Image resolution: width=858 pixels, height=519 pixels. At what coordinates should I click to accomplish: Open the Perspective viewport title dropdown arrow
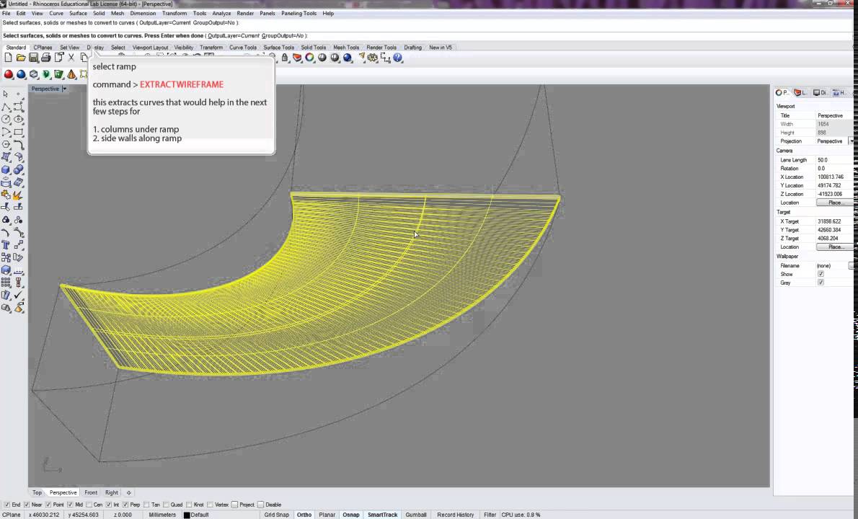[x=65, y=89]
